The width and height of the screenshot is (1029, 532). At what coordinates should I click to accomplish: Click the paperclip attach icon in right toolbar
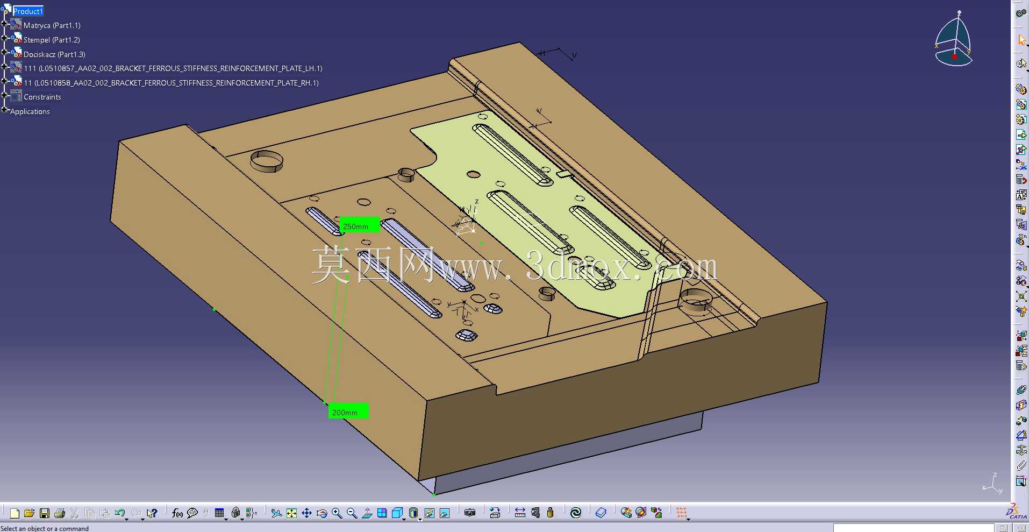[1021, 466]
